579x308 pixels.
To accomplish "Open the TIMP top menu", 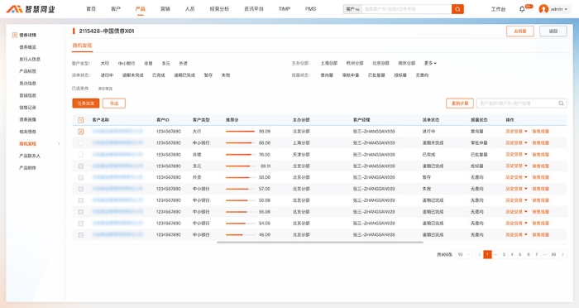I will coord(285,9).
